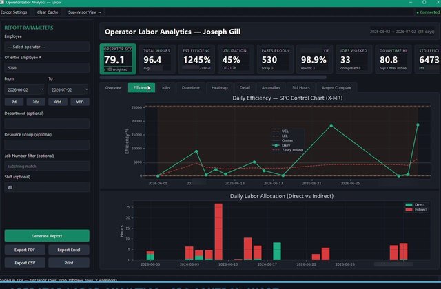Switch to the Overview tab
The width and height of the screenshot is (441, 289).
(x=113, y=87)
